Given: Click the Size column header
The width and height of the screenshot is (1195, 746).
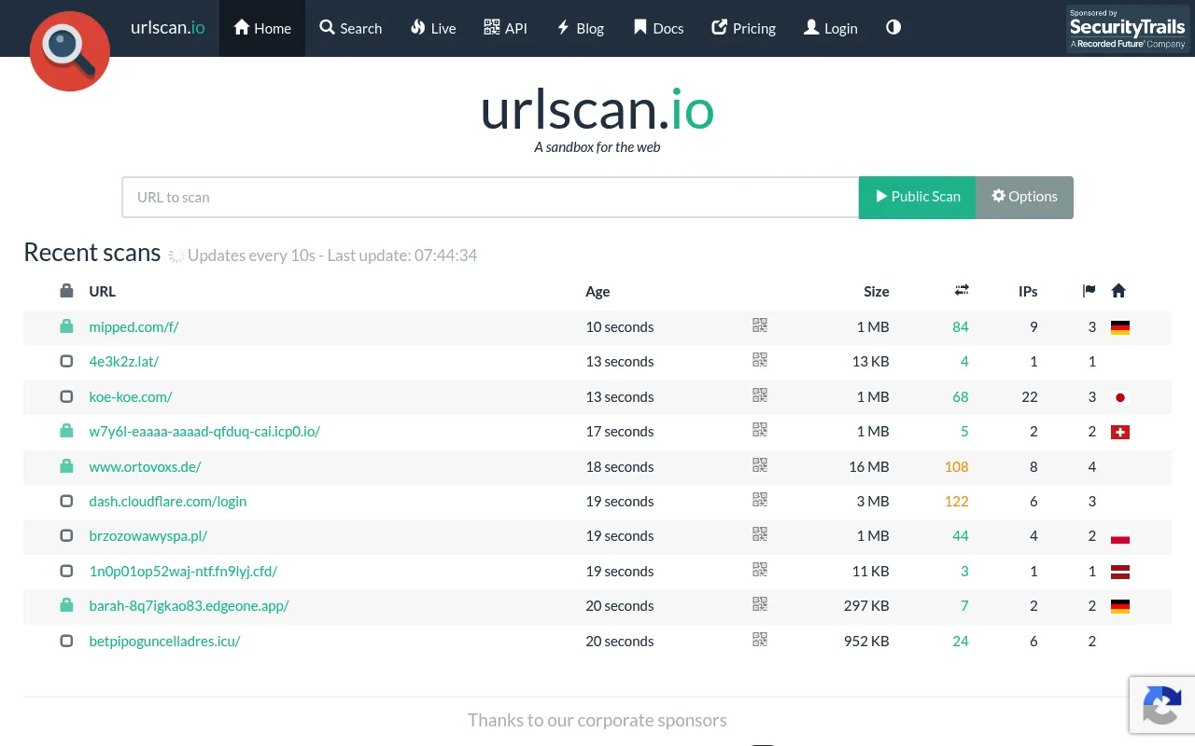Looking at the screenshot, I should coord(877,291).
